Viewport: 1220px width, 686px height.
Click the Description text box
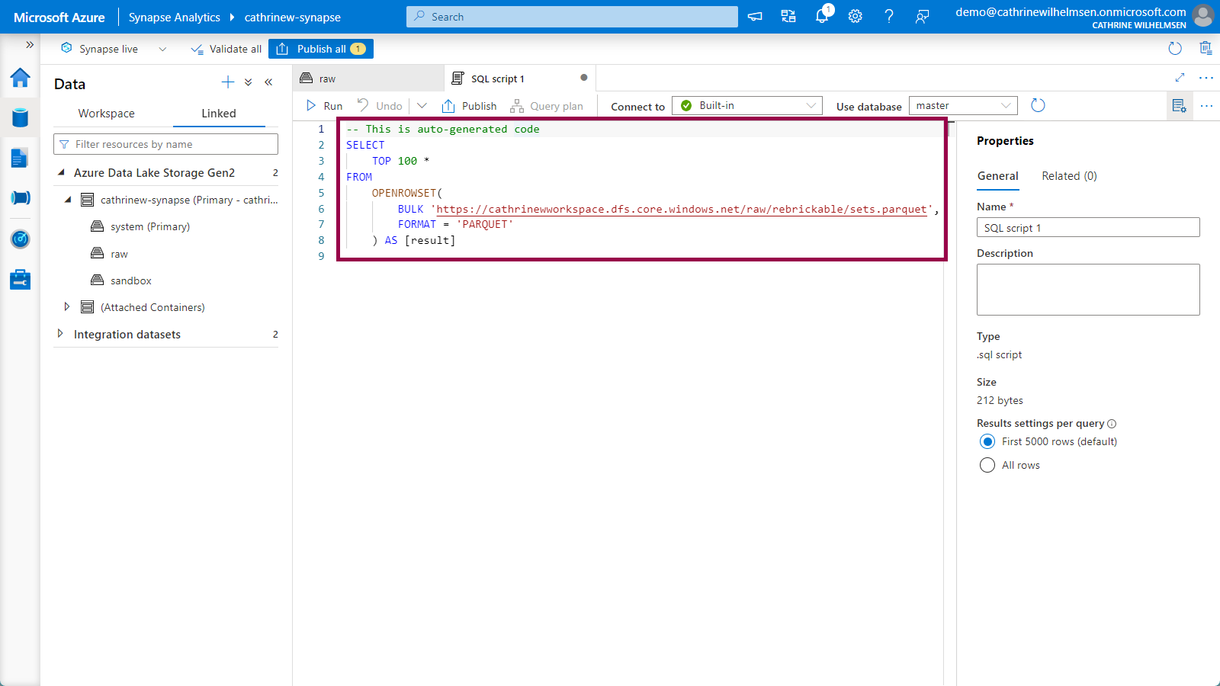[1087, 290]
